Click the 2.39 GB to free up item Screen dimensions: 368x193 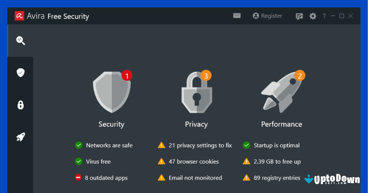(x=277, y=161)
